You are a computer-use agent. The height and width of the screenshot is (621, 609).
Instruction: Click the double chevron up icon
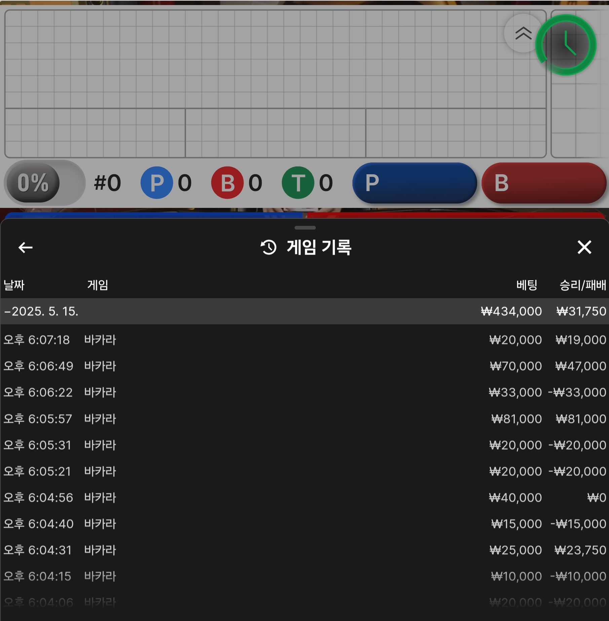523,33
